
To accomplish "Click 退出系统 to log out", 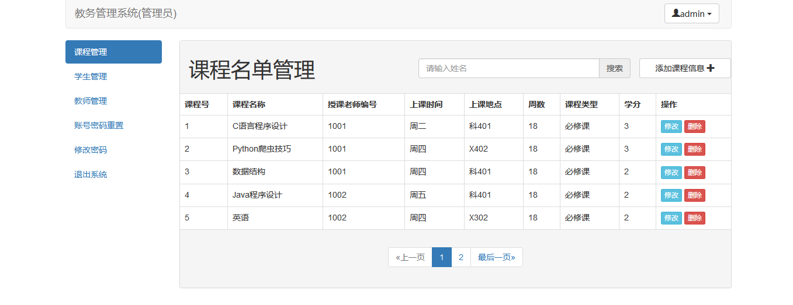I will [91, 174].
